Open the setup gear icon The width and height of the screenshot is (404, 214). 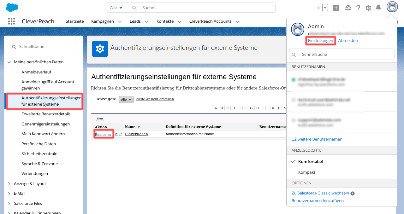[x=368, y=8]
